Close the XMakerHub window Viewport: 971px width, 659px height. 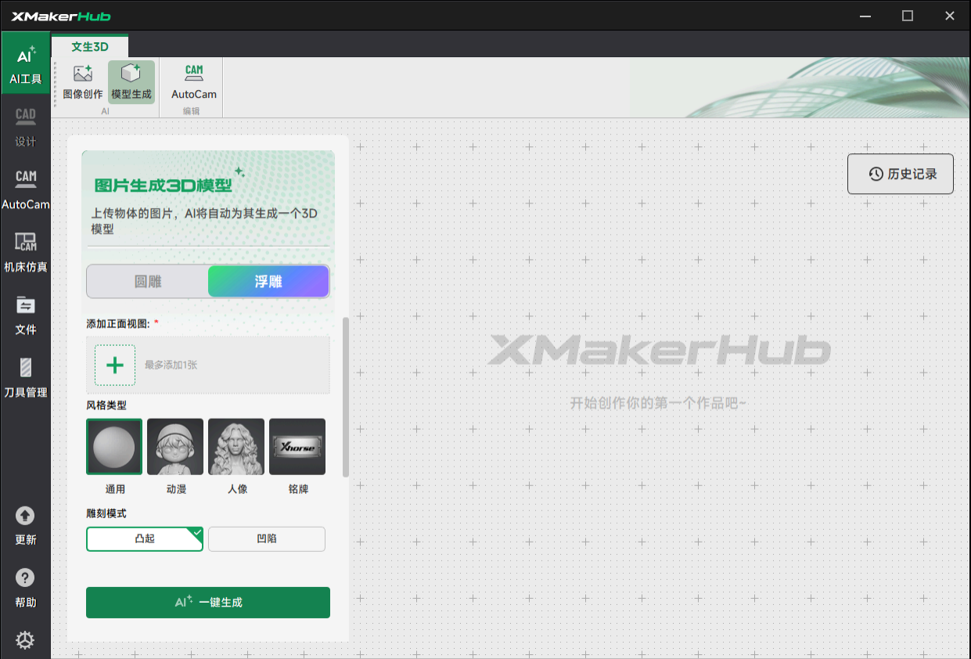pos(949,16)
